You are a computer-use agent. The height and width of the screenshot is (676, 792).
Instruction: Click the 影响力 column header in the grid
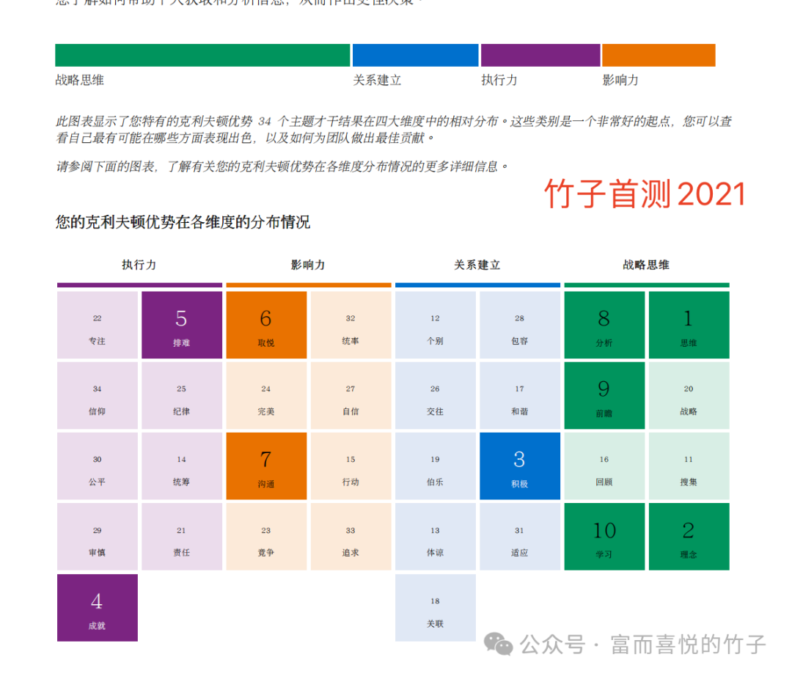pyautogui.click(x=308, y=265)
